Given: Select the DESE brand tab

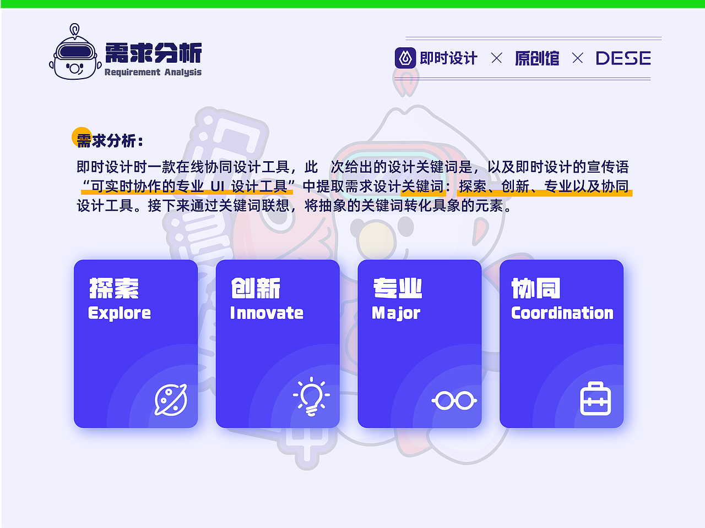Looking at the screenshot, I should pyautogui.click(x=623, y=57).
